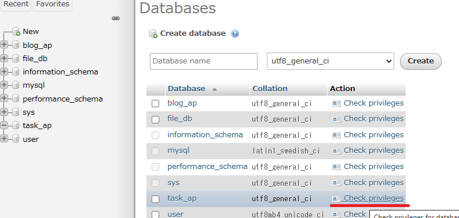Click the disabled checkbox in the performance_schema row
The height and width of the screenshot is (218, 459).
[x=156, y=167]
